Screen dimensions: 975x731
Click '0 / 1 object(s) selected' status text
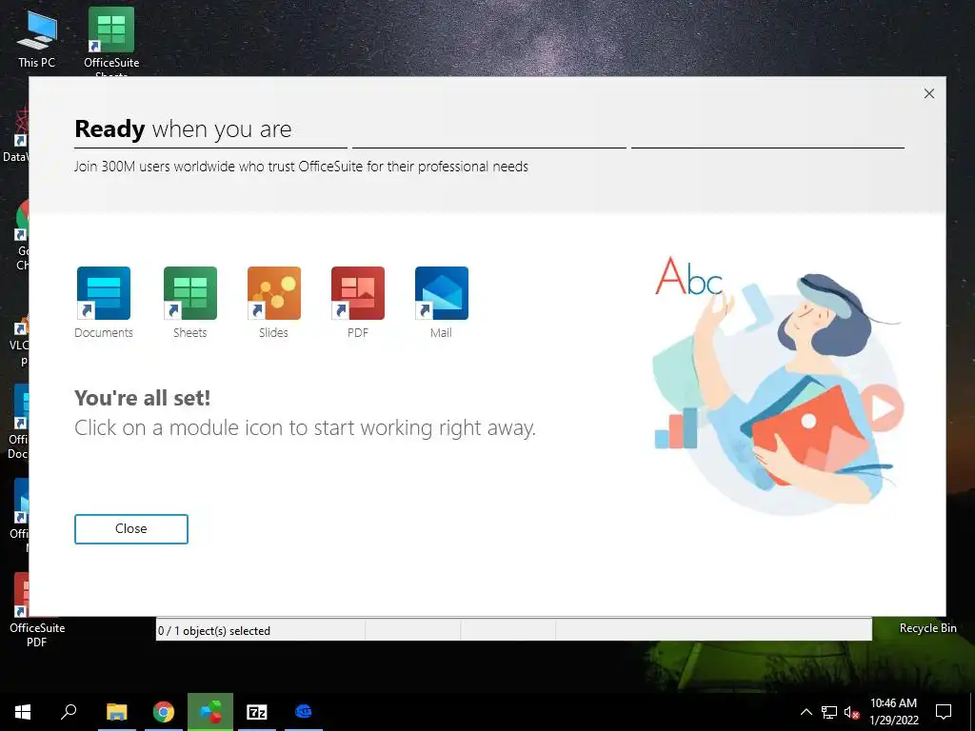point(214,631)
